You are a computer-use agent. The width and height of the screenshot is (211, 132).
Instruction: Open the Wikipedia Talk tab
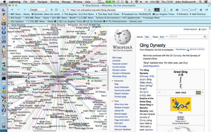coord(147,37)
